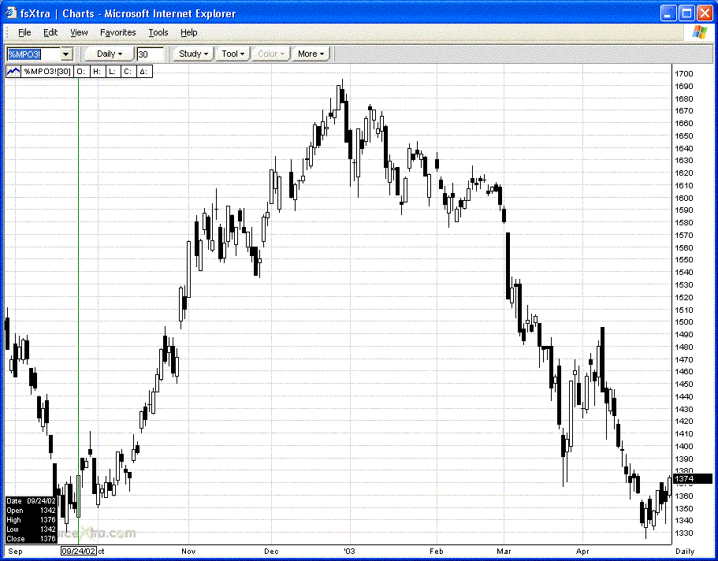Viewport: 718px width, 561px height.
Task: Click the H: high value box
Action: point(97,72)
